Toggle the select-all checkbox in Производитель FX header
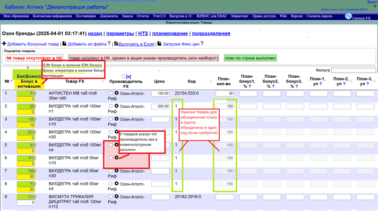Image resolution: width=378 pixels, height=211 pixels. coord(123,76)
